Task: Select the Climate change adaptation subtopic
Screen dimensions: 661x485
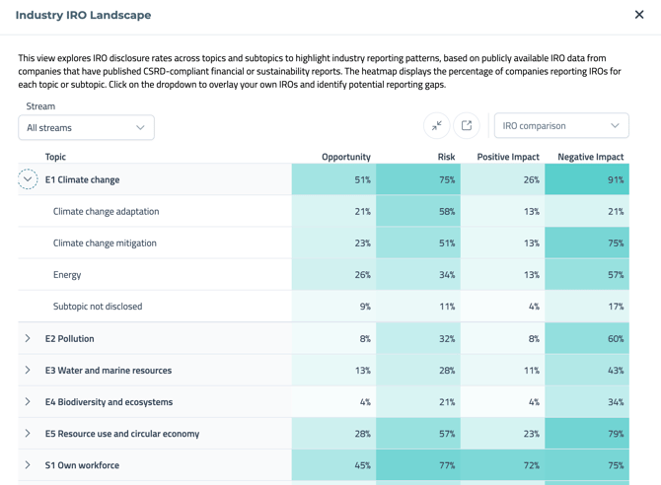Action: [106, 212]
